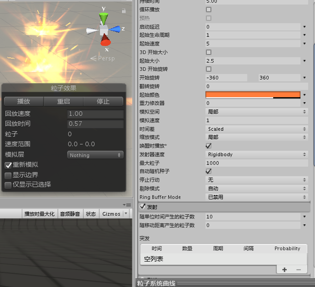The image size is (315, 287).
Task: Click the 起始大小 field showing 2.5
Action: (253, 61)
